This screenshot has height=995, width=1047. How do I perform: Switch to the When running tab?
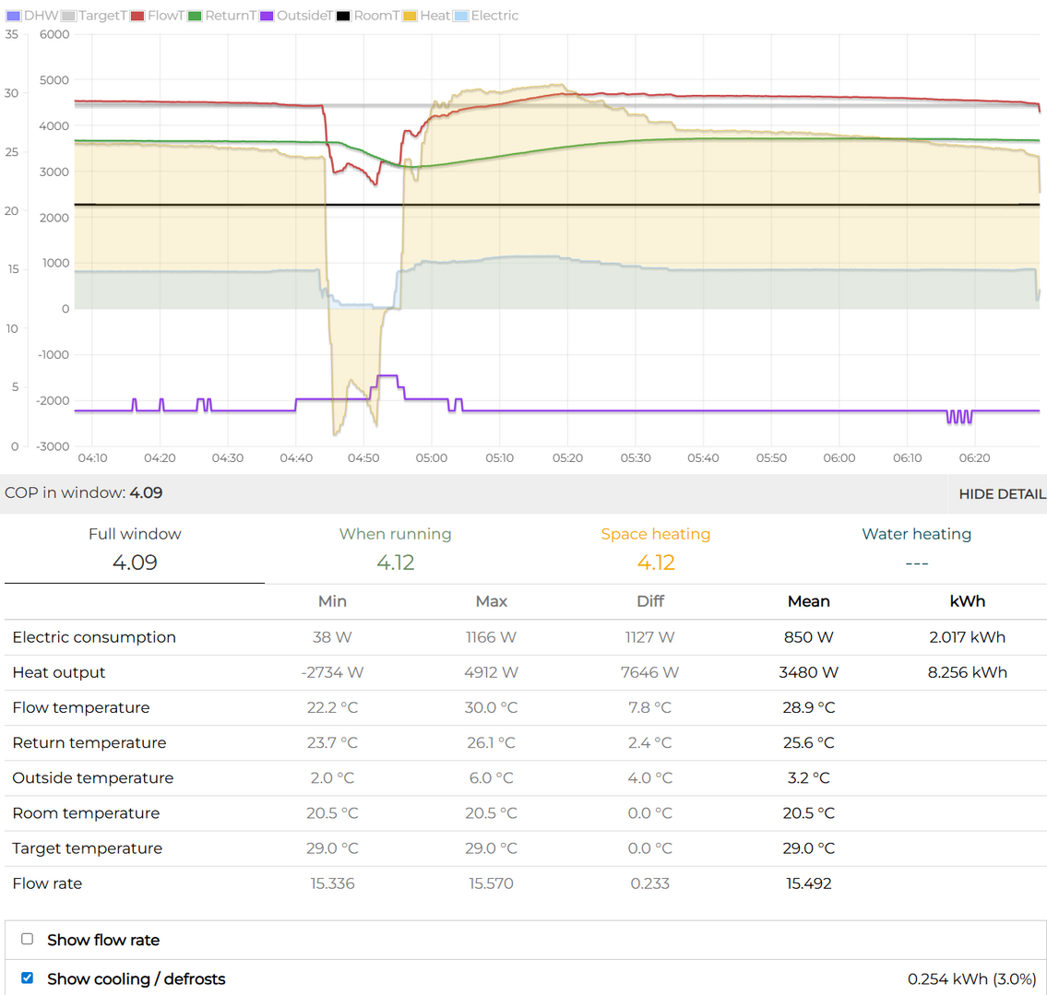(395, 549)
